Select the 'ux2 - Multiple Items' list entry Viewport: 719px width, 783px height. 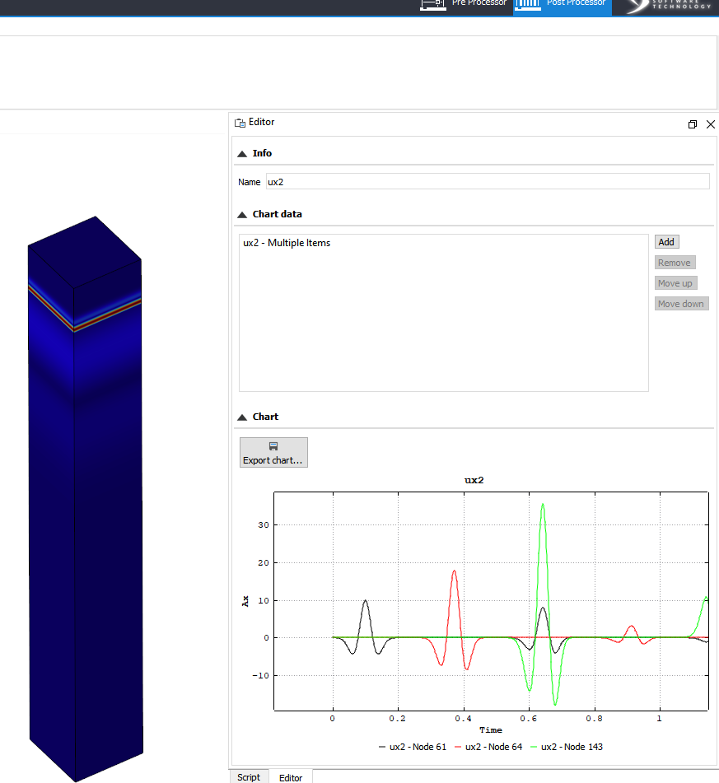(287, 243)
